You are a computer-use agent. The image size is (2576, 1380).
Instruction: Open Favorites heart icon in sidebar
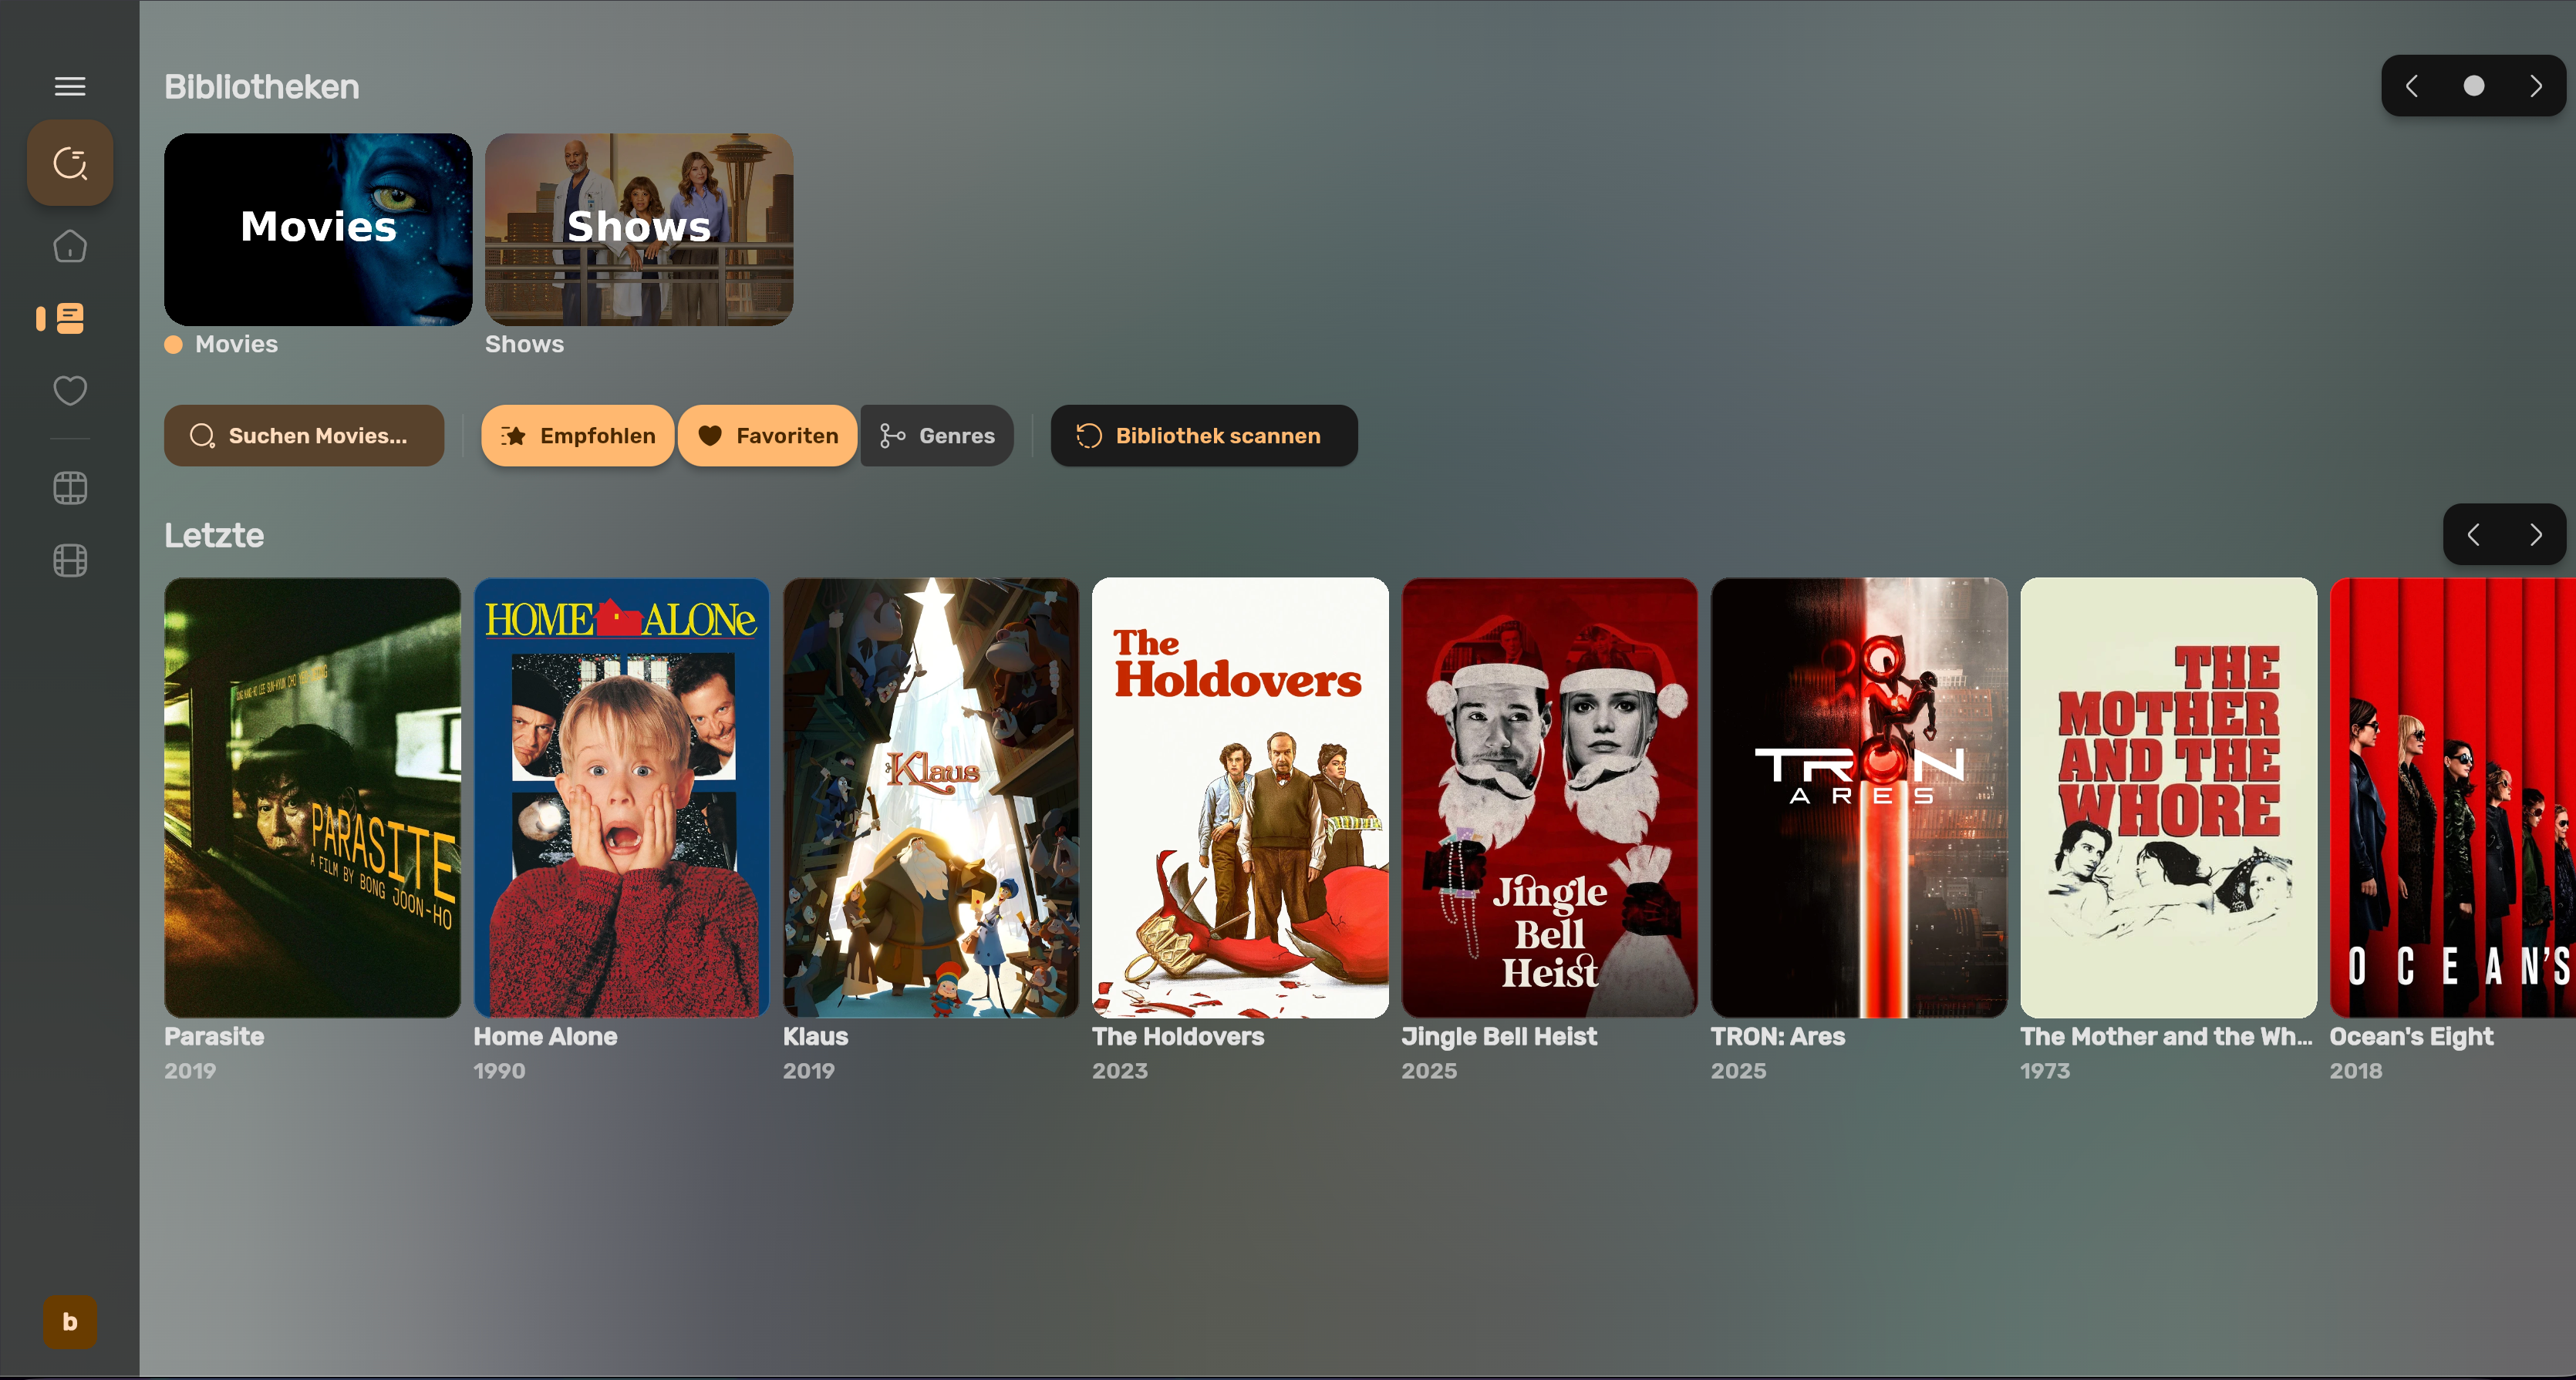(70, 391)
